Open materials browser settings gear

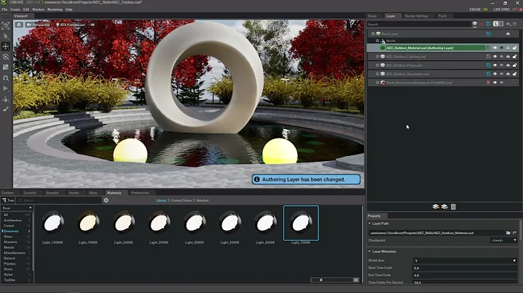click(106, 200)
